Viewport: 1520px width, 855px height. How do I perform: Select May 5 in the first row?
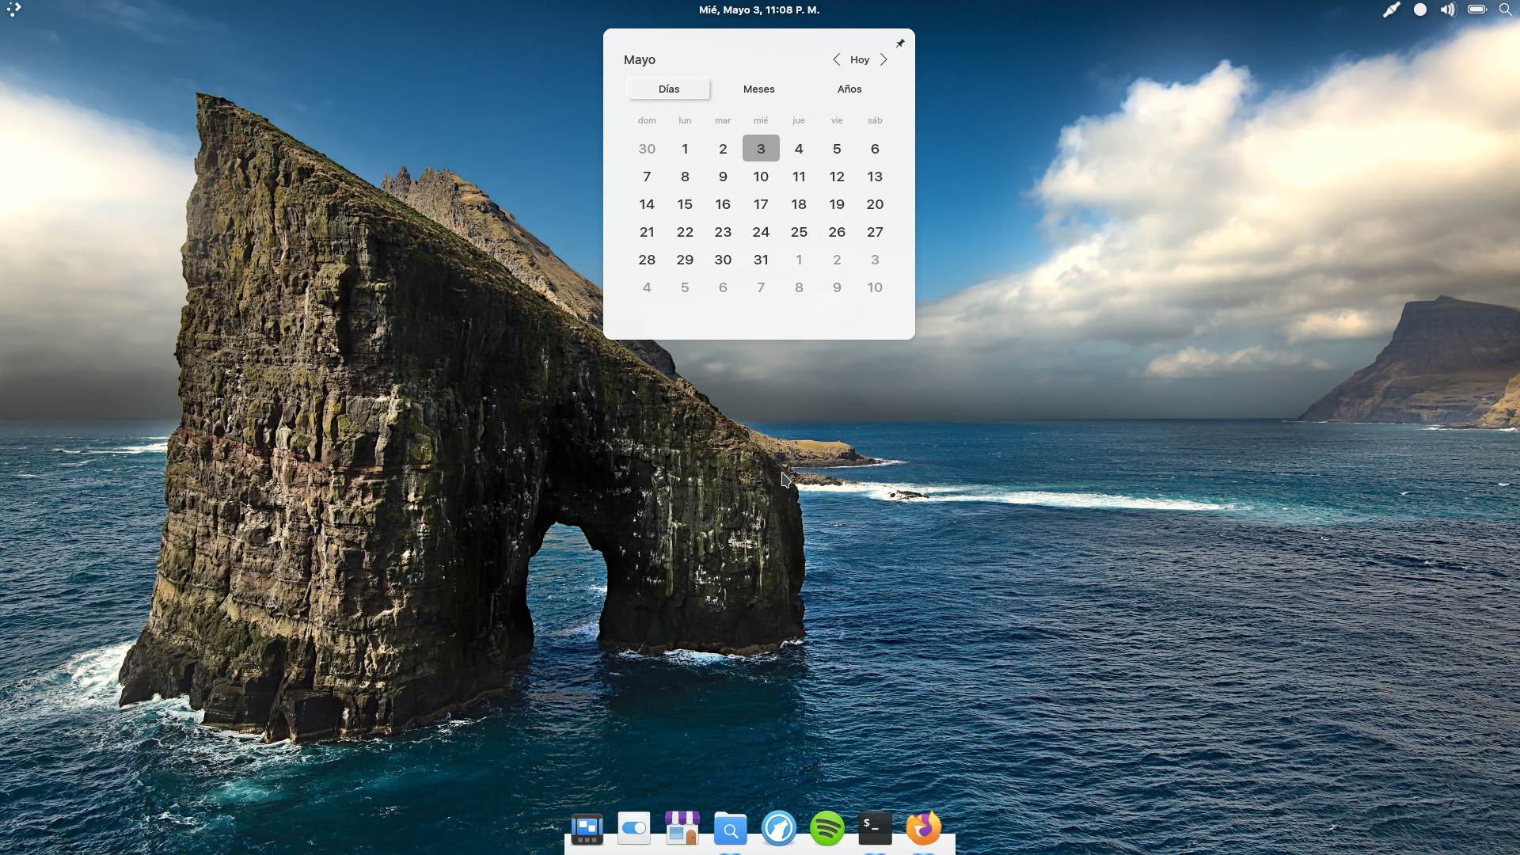pos(837,149)
